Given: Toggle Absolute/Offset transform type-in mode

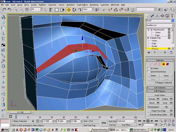Looking at the screenshot, I should click(x=38, y=121).
